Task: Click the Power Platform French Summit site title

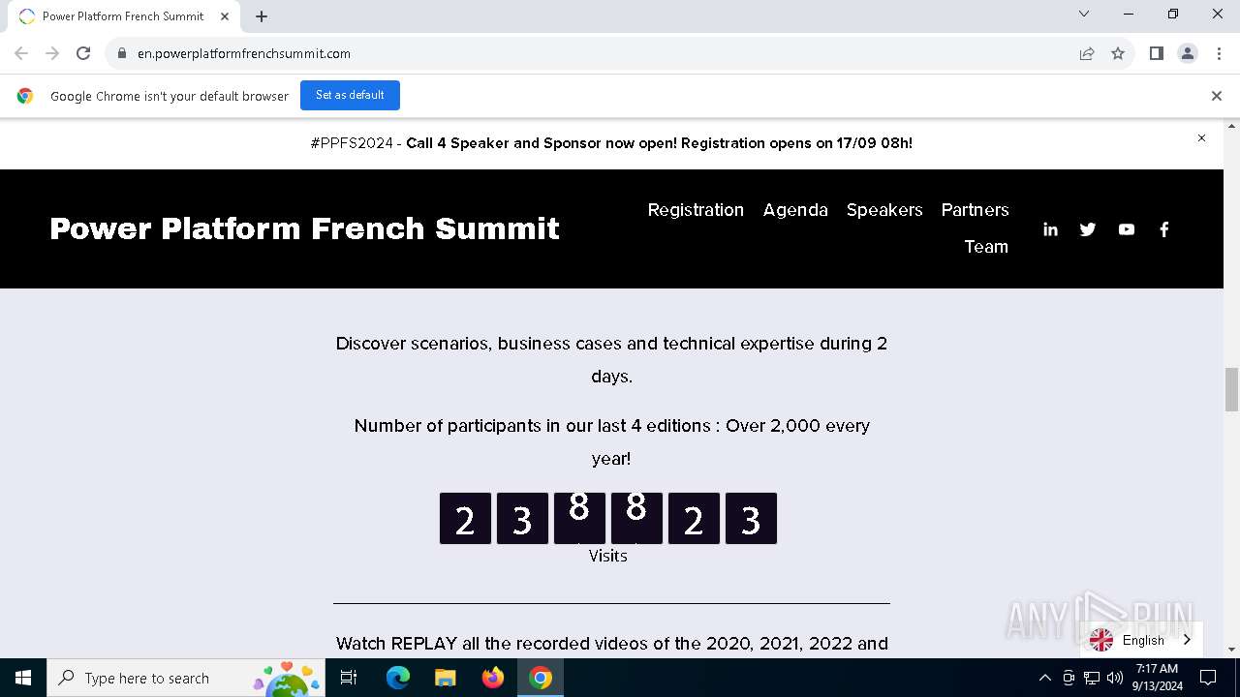Action: pos(304,228)
